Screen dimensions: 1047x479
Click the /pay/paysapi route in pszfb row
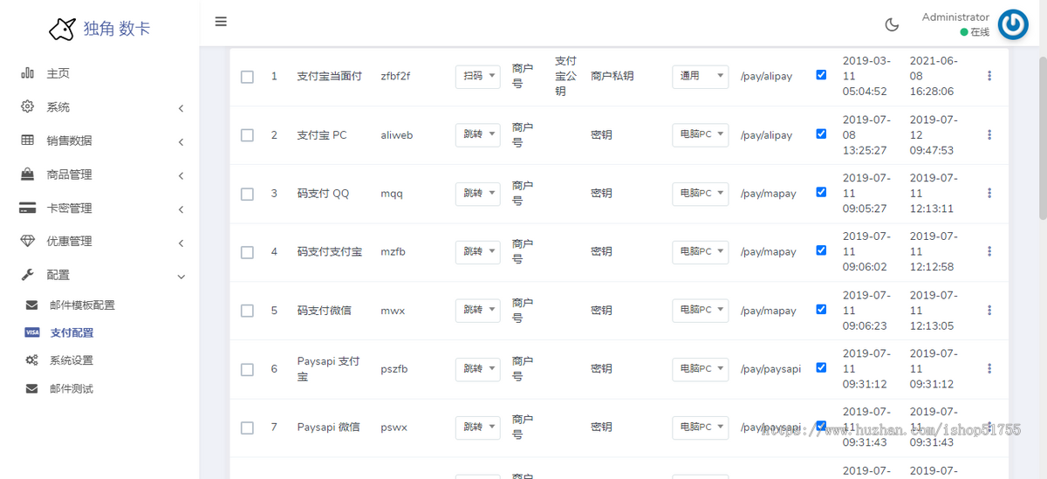[x=770, y=369]
